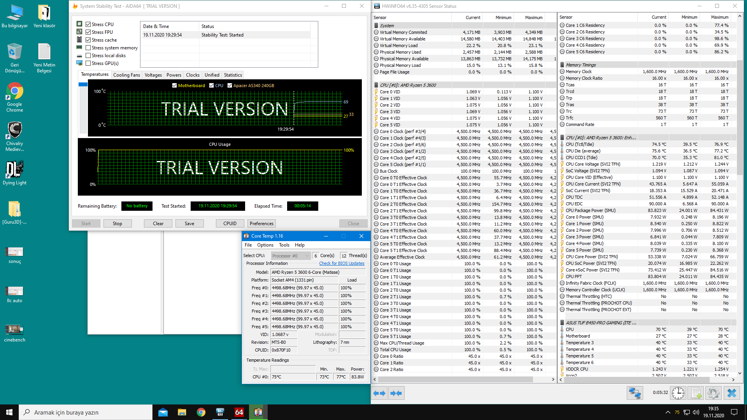Open HWiNFO remote network monitoring icon

click(635, 393)
